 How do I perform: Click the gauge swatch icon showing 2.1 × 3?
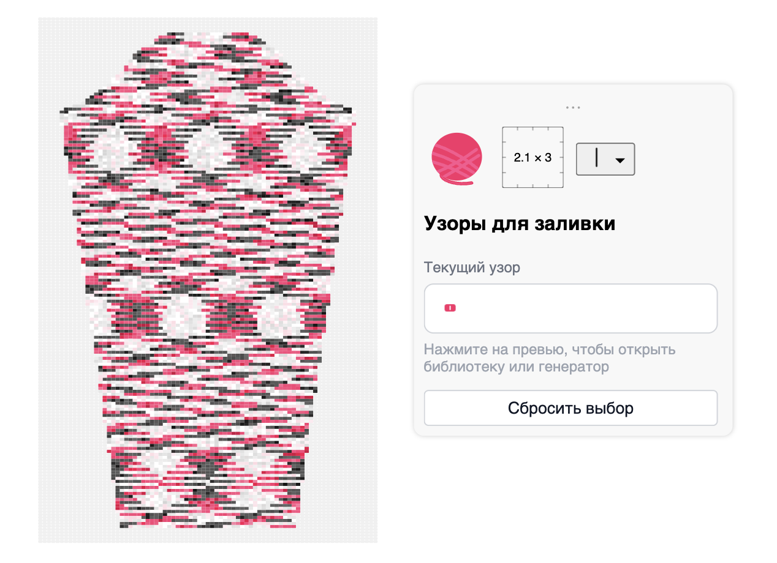pyautogui.click(x=532, y=157)
